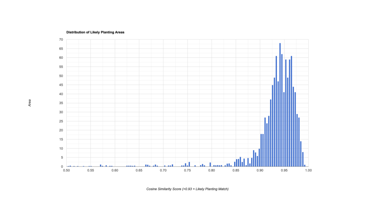
Task: Click the 35 y-axis tick label
Action: click(x=61, y=103)
